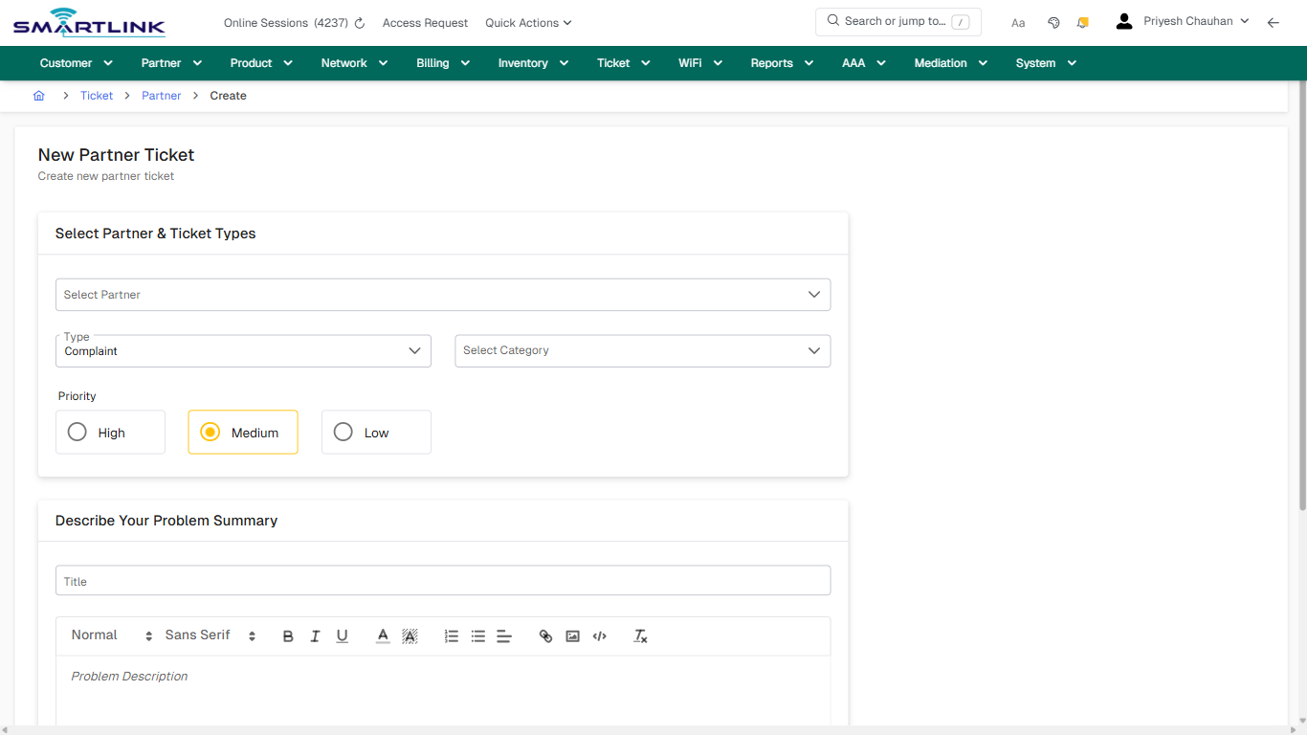This screenshot has width=1307, height=735.
Task: Open the Select Partner dropdown
Action: coord(443,294)
